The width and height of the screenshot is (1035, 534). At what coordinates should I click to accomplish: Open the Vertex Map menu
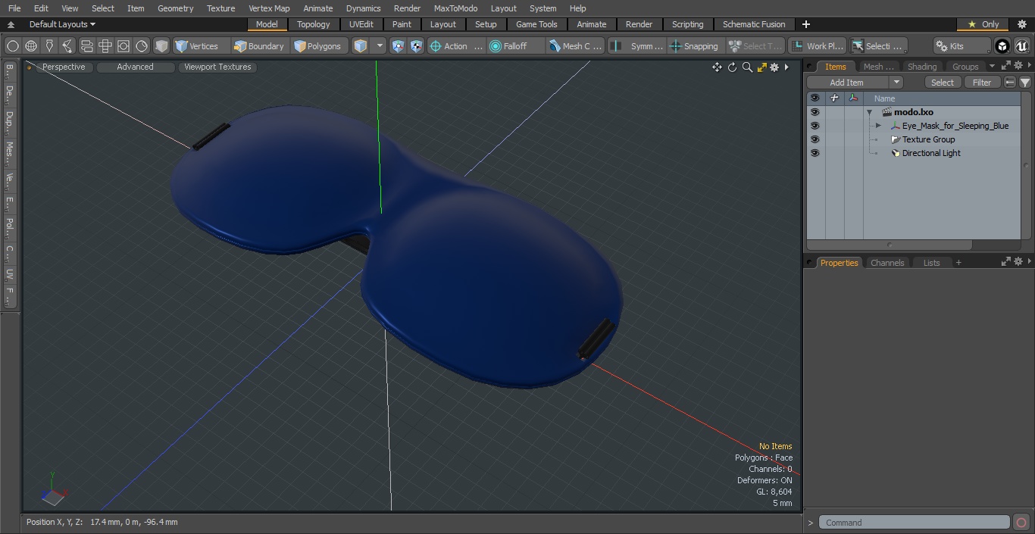(269, 8)
